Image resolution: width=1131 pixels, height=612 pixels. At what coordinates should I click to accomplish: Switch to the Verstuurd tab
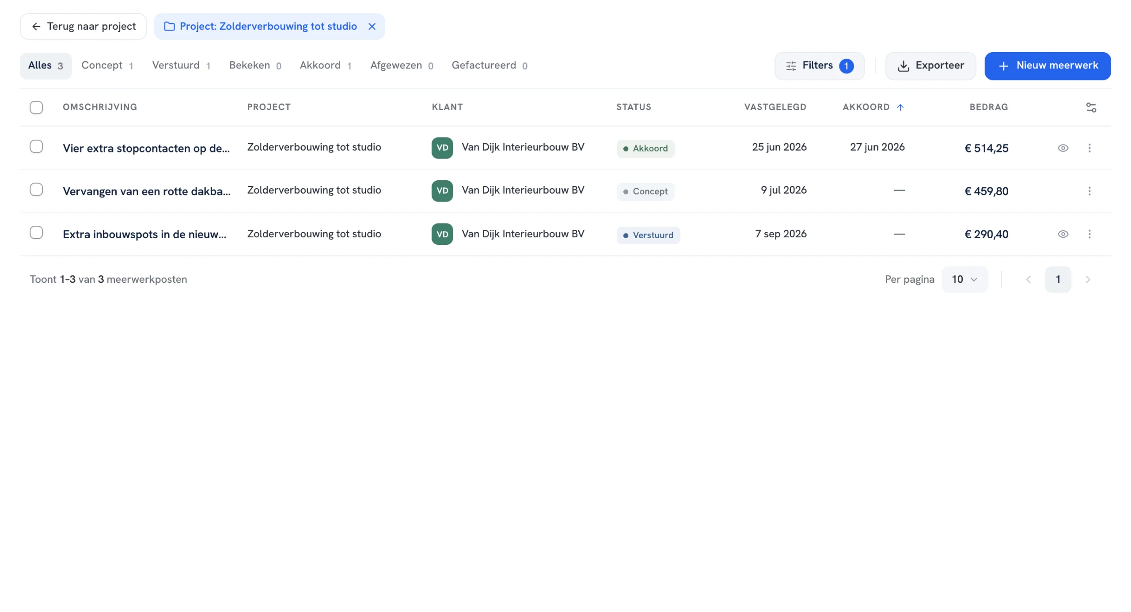tap(181, 66)
